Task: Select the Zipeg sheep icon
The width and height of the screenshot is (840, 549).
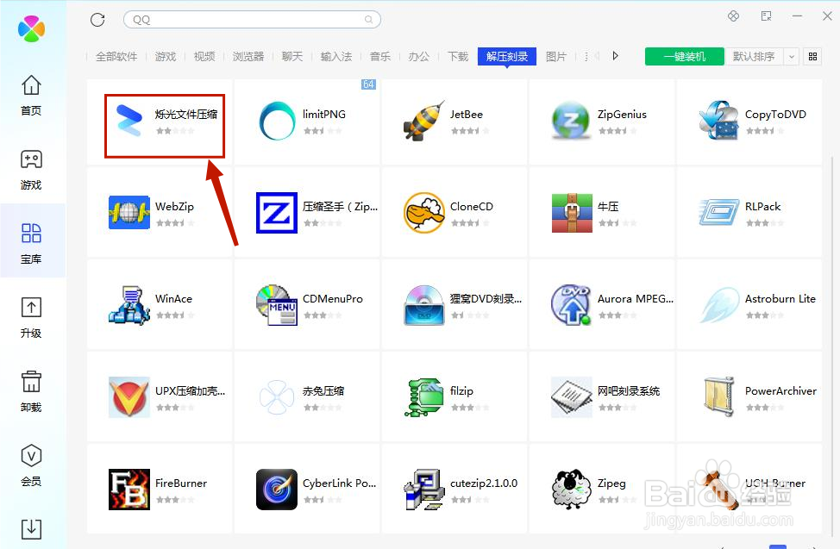Action: [571, 489]
